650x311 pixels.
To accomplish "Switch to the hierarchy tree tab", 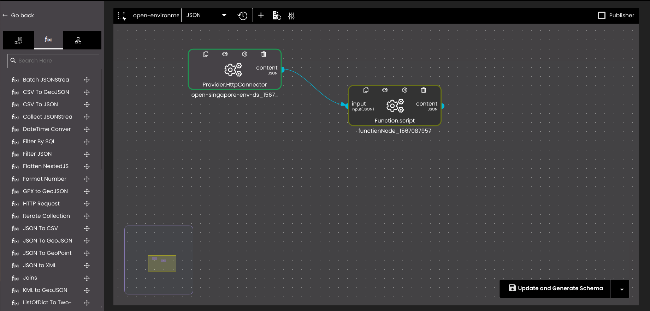I will 78,40.
